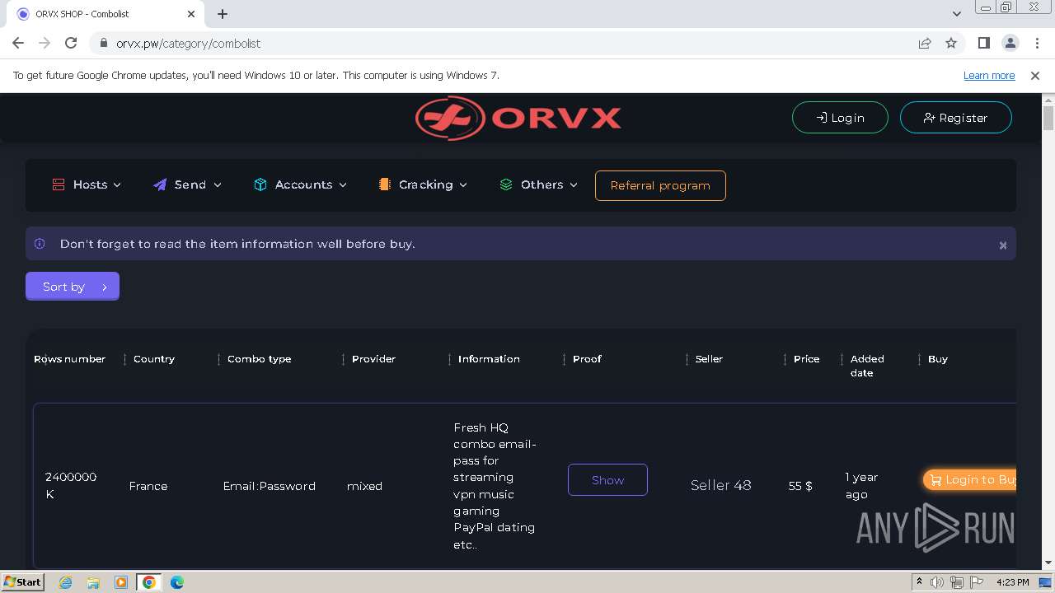Image resolution: width=1055 pixels, height=593 pixels.
Task: Dismiss the item information notice
Action: (1003, 245)
